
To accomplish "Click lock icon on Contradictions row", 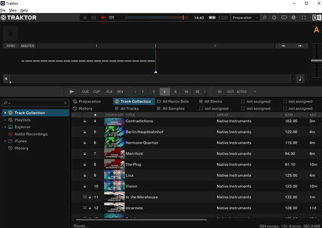I will 85,121.
